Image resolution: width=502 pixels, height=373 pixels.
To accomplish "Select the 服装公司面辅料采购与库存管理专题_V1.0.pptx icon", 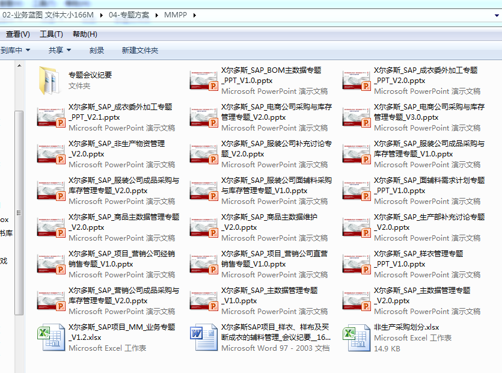I will 204,191.
